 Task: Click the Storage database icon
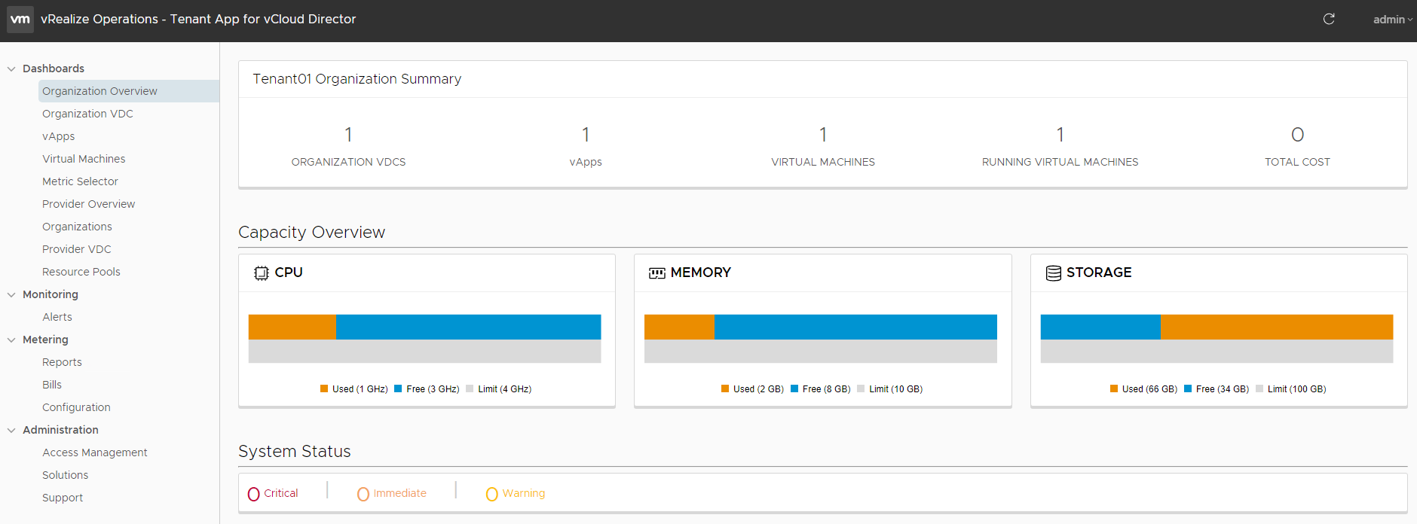pyautogui.click(x=1053, y=273)
